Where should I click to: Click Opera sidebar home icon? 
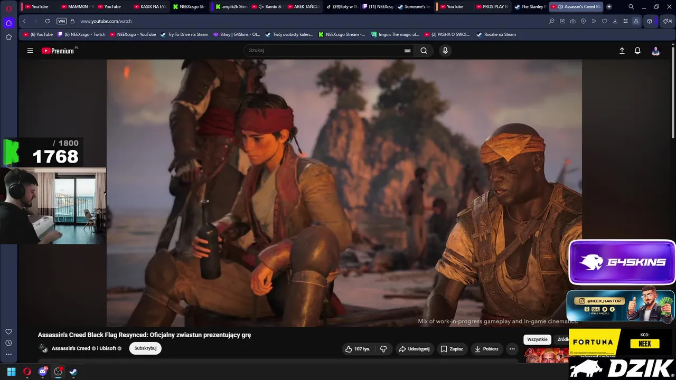tap(8, 23)
